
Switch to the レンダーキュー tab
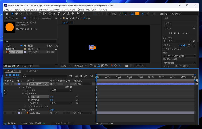(x=33, y=71)
